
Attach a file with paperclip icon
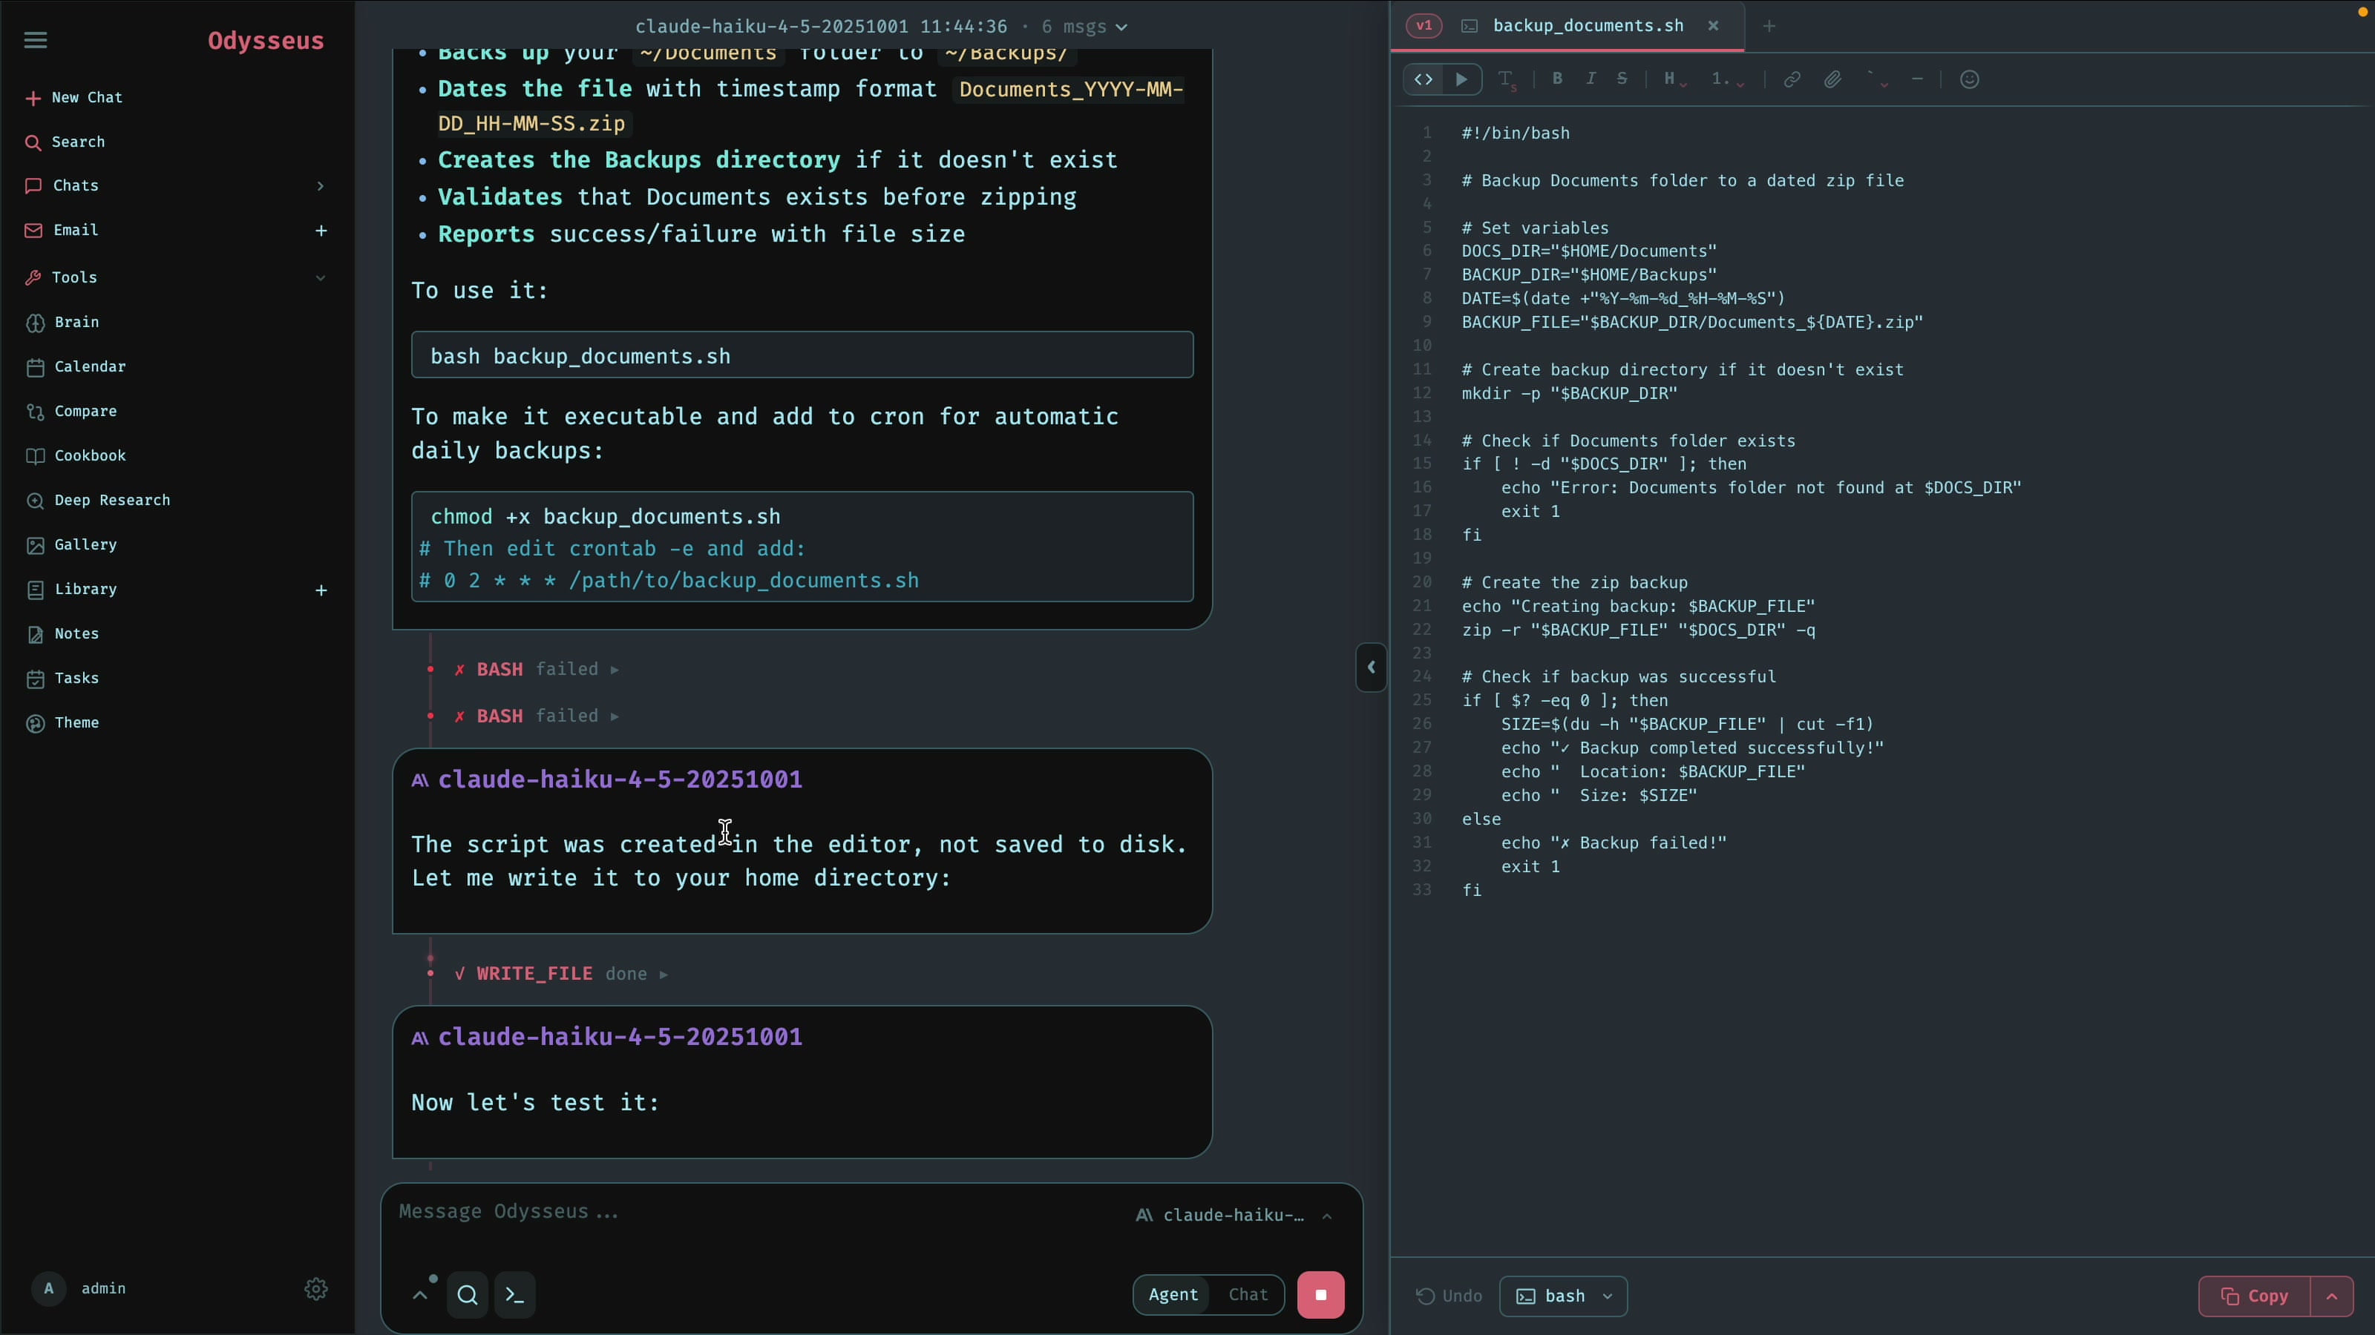click(1833, 80)
